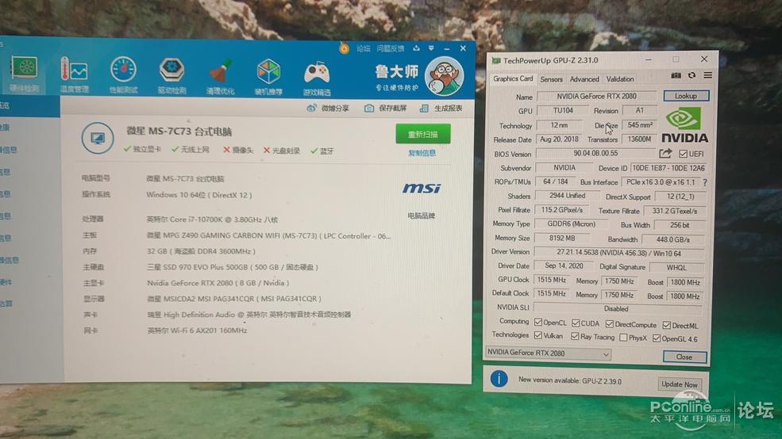
Task: Click the NVIDIA logo in GPU-Z
Action: click(684, 125)
